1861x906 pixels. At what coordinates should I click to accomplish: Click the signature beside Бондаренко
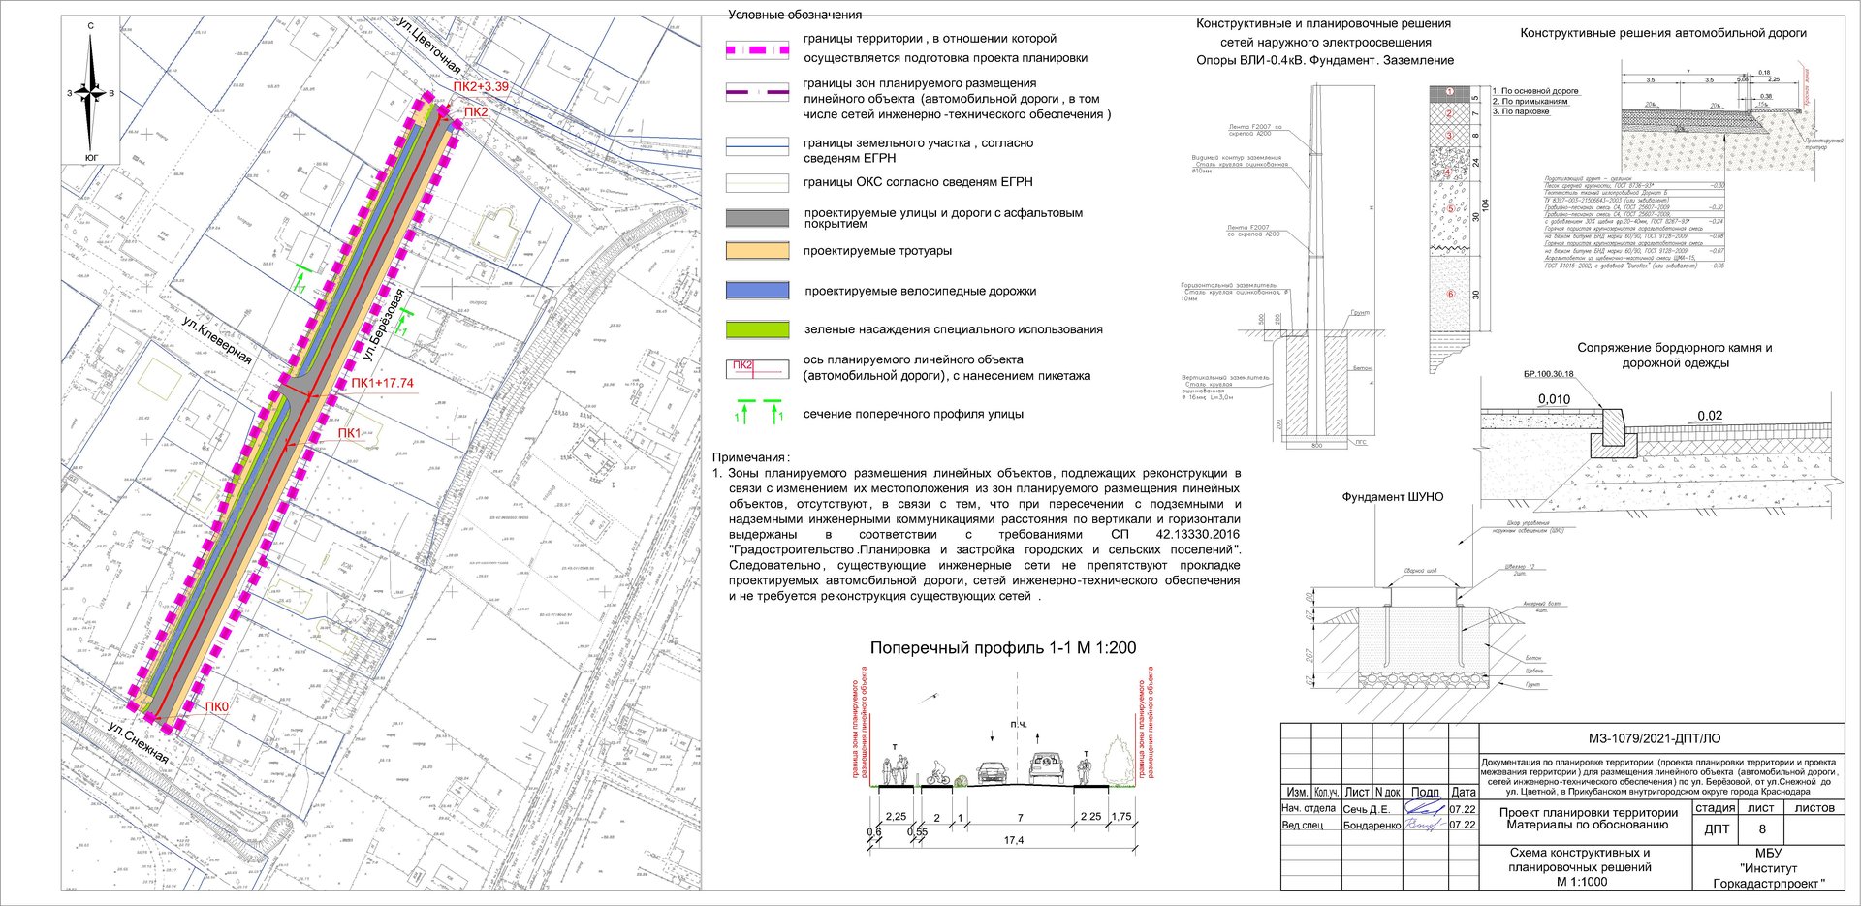coord(1424,826)
